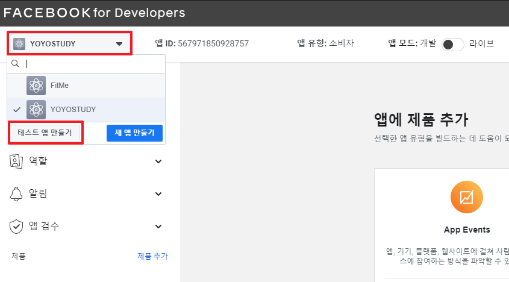Click the magnifier search icon in dropdown
509x282 pixels.
15,63
